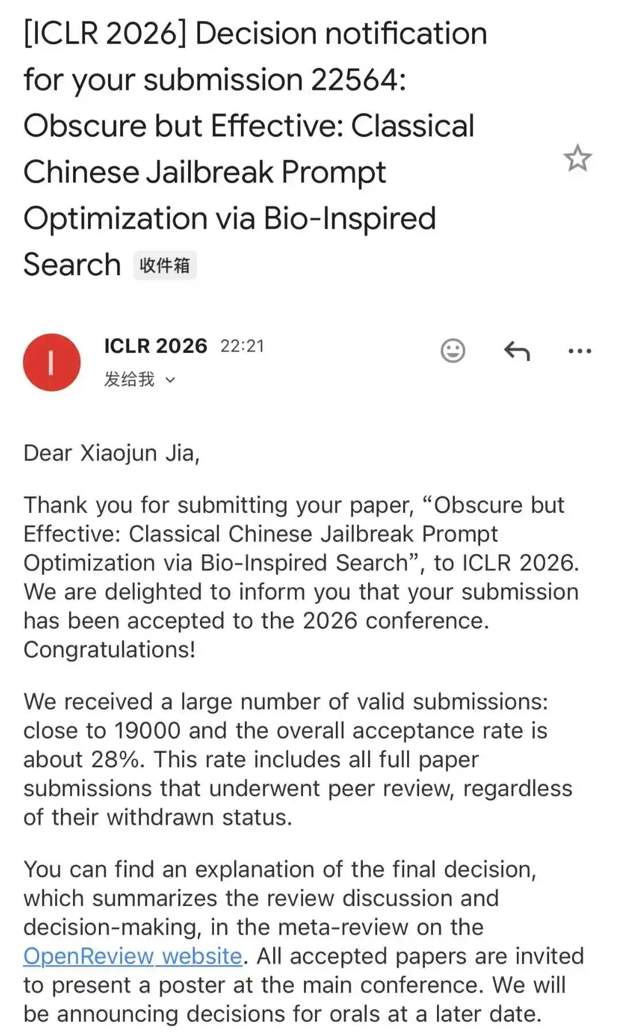Tap the 发给我 recipient text

(129, 379)
